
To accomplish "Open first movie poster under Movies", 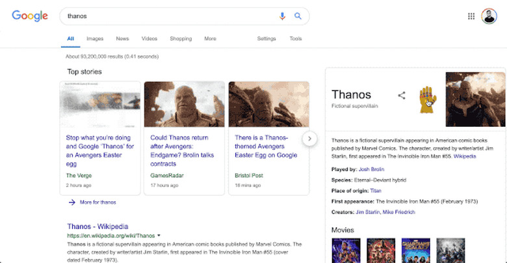I will point(346,251).
